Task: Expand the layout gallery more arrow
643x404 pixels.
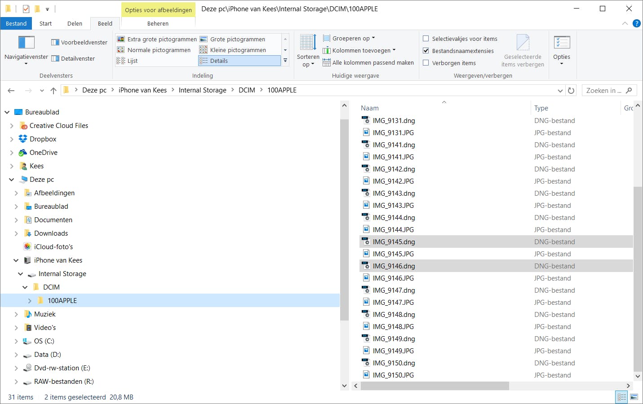Action: coord(285,61)
